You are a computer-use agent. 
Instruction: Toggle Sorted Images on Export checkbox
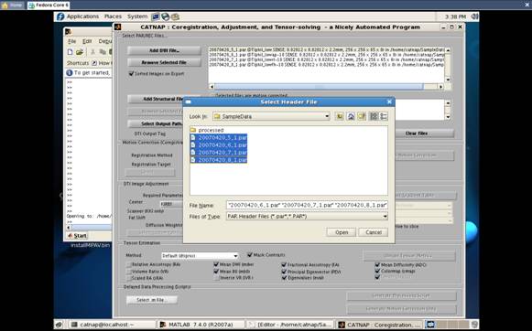pos(131,73)
